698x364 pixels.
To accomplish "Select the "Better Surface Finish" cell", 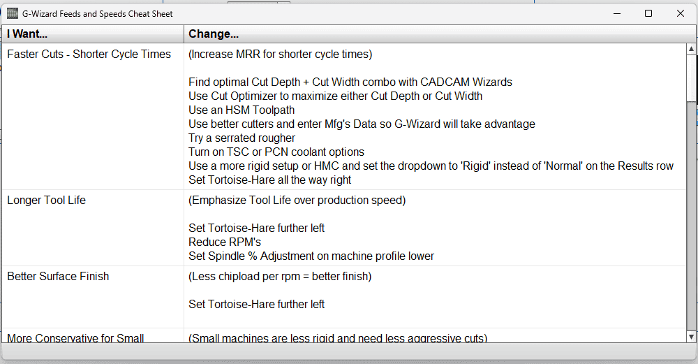I will point(58,277).
